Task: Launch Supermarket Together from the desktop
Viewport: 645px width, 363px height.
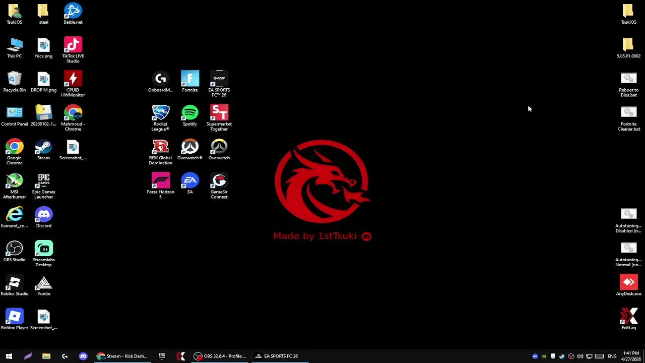Action: coord(219,118)
